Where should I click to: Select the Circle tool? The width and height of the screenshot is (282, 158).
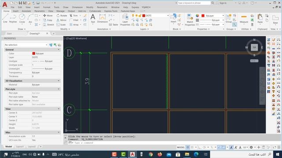point(22,18)
